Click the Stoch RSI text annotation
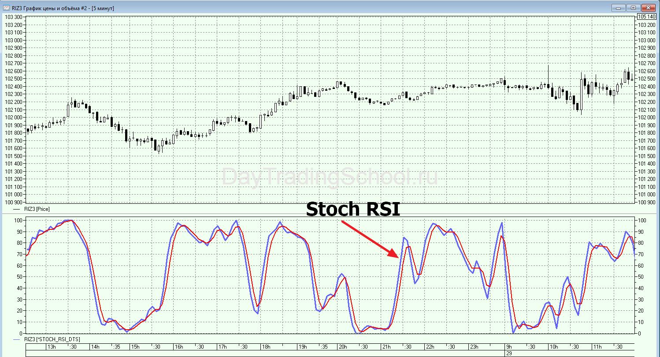Screen dimensions: 660x357 pos(353,209)
